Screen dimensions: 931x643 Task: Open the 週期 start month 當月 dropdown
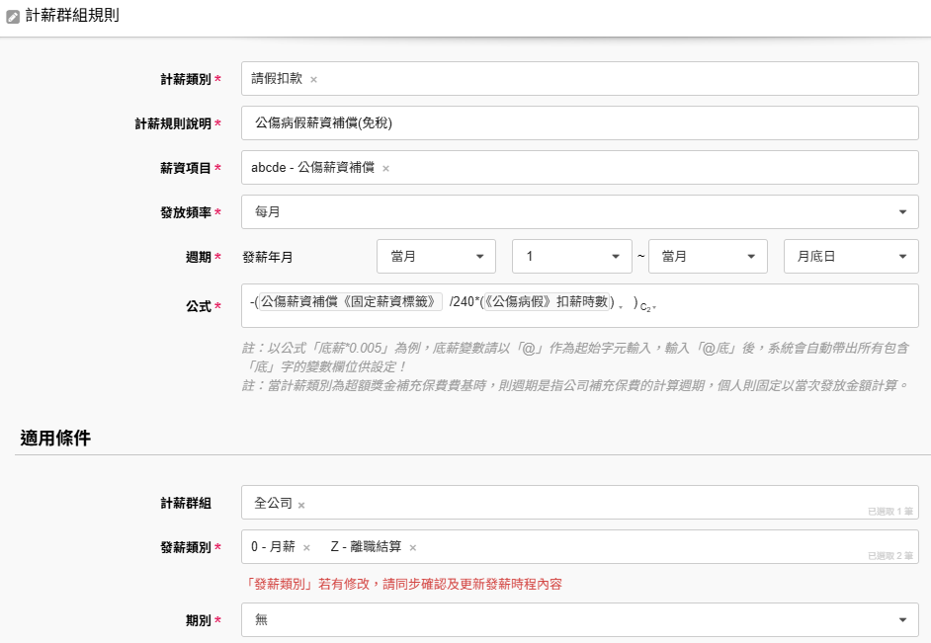[436, 256]
